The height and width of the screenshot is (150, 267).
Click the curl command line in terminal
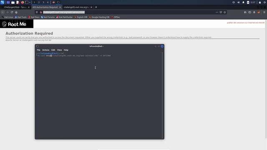pyautogui.click(x=76, y=55)
